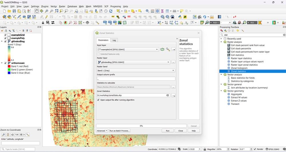Click the Refresh icon in toolbar

click(111, 11)
